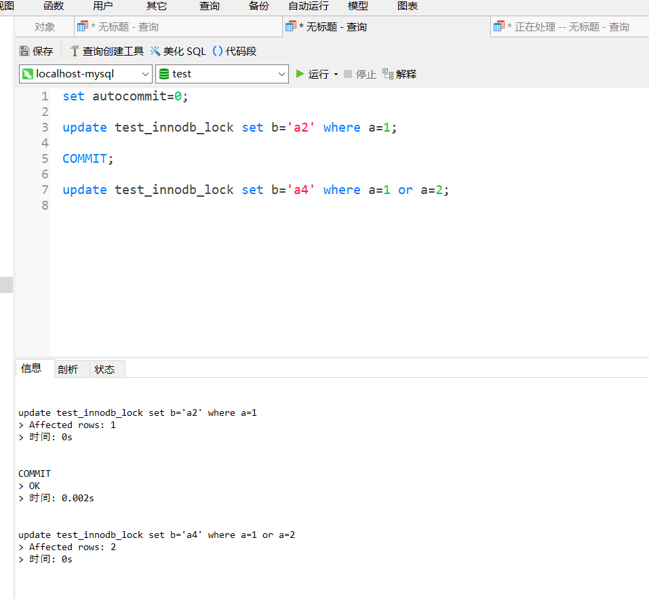Click the Query Builder tool icon
This screenshot has width=649, height=599.
tap(75, 51)
